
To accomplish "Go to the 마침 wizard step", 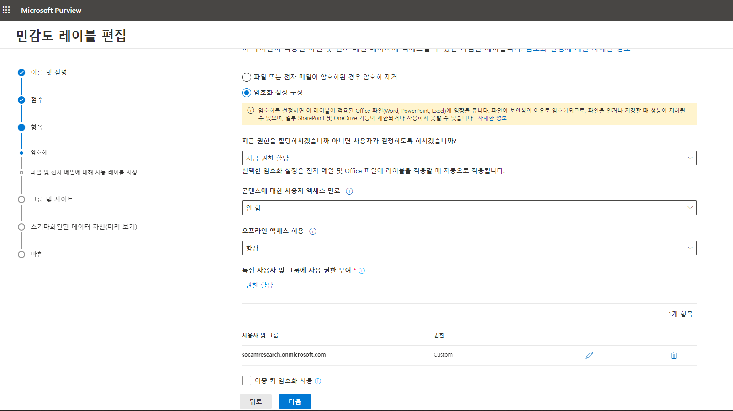I will [37, 254].
